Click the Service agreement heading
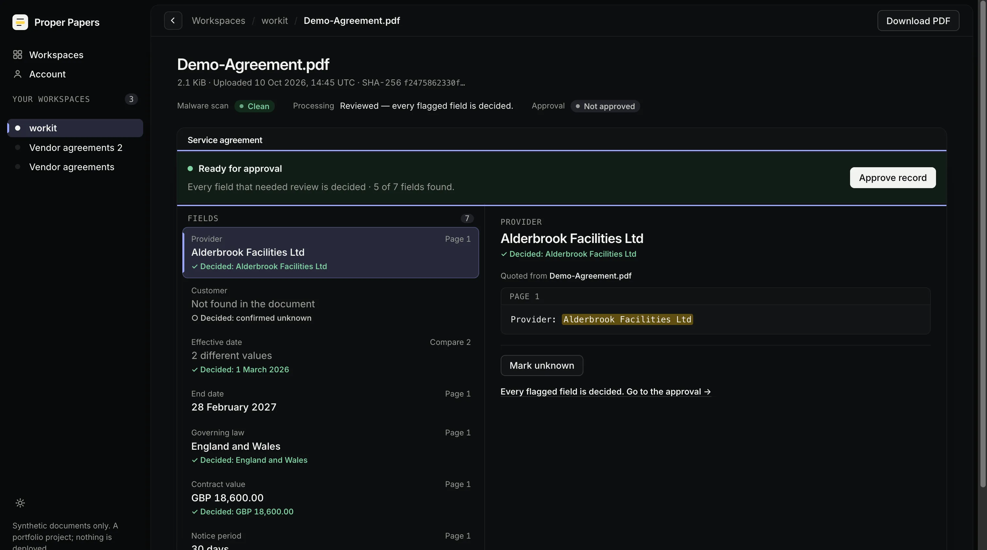Screen dimensions: 987x550 click(225, 140)
